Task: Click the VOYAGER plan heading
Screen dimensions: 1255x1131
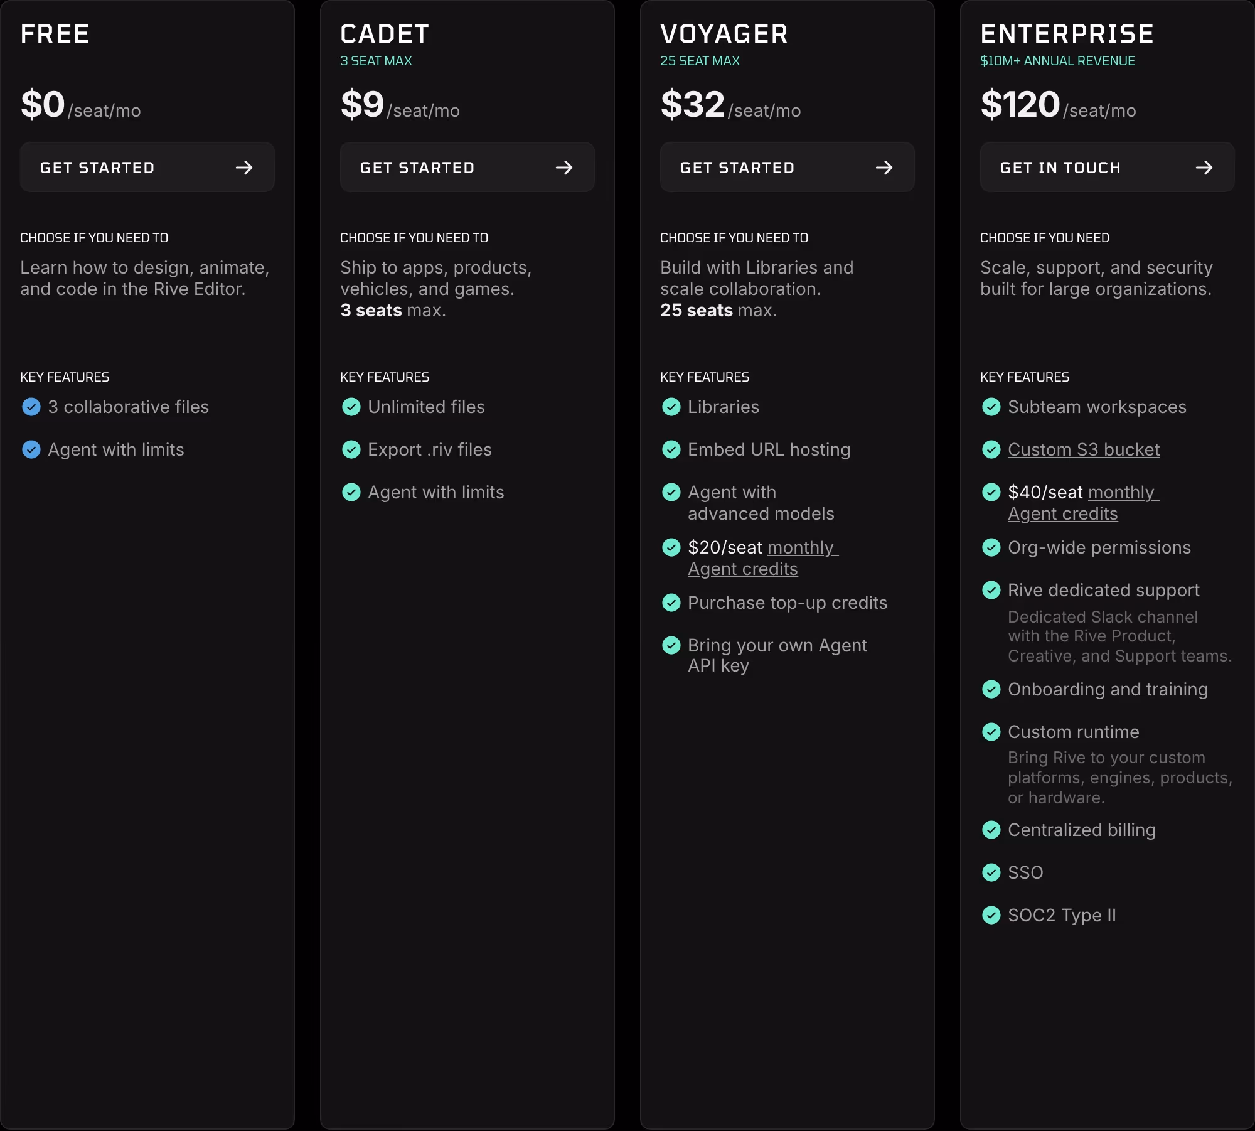Action: click(724, 34)
